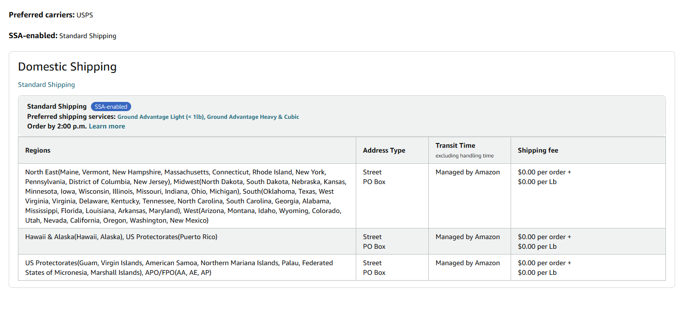Click the Guam and APO/FPO regions cell
Viewport: 680px width, 313px height.
(187, 268)
